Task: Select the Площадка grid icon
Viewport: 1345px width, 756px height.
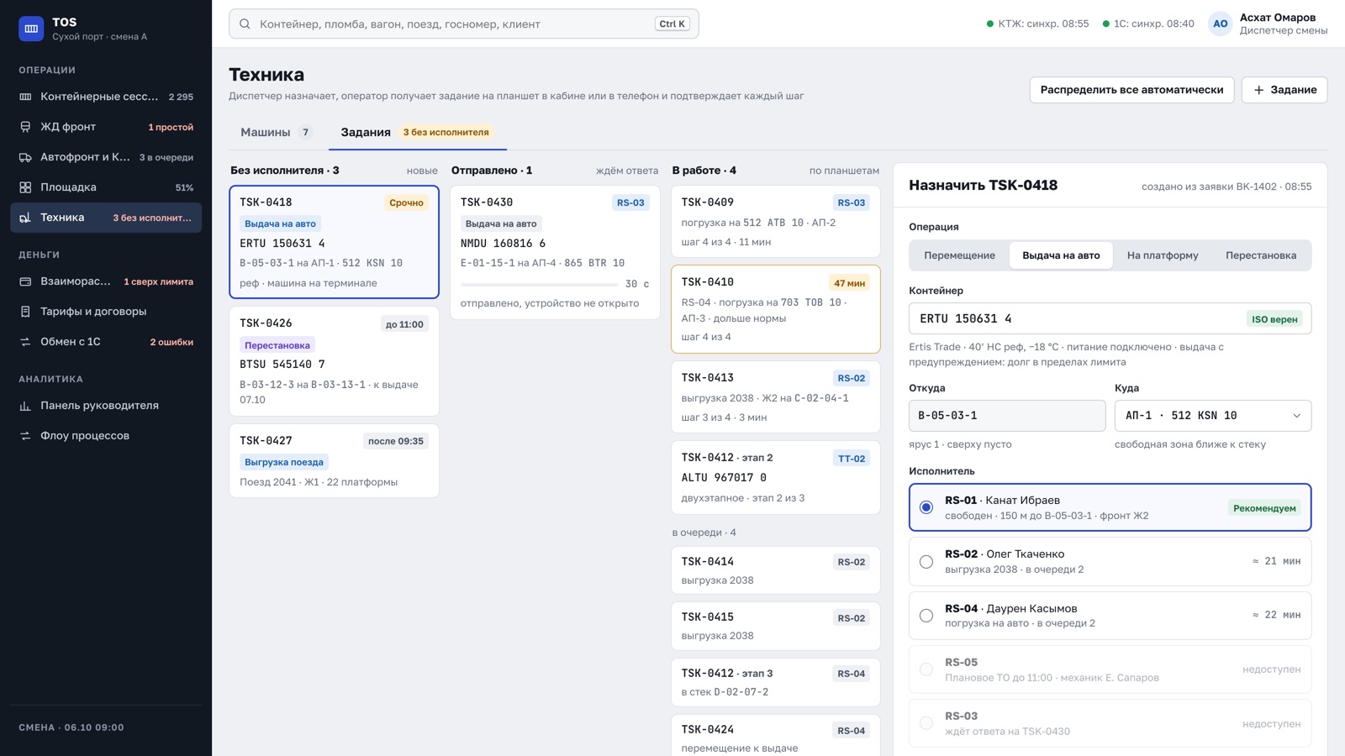Action: (25, 187)
